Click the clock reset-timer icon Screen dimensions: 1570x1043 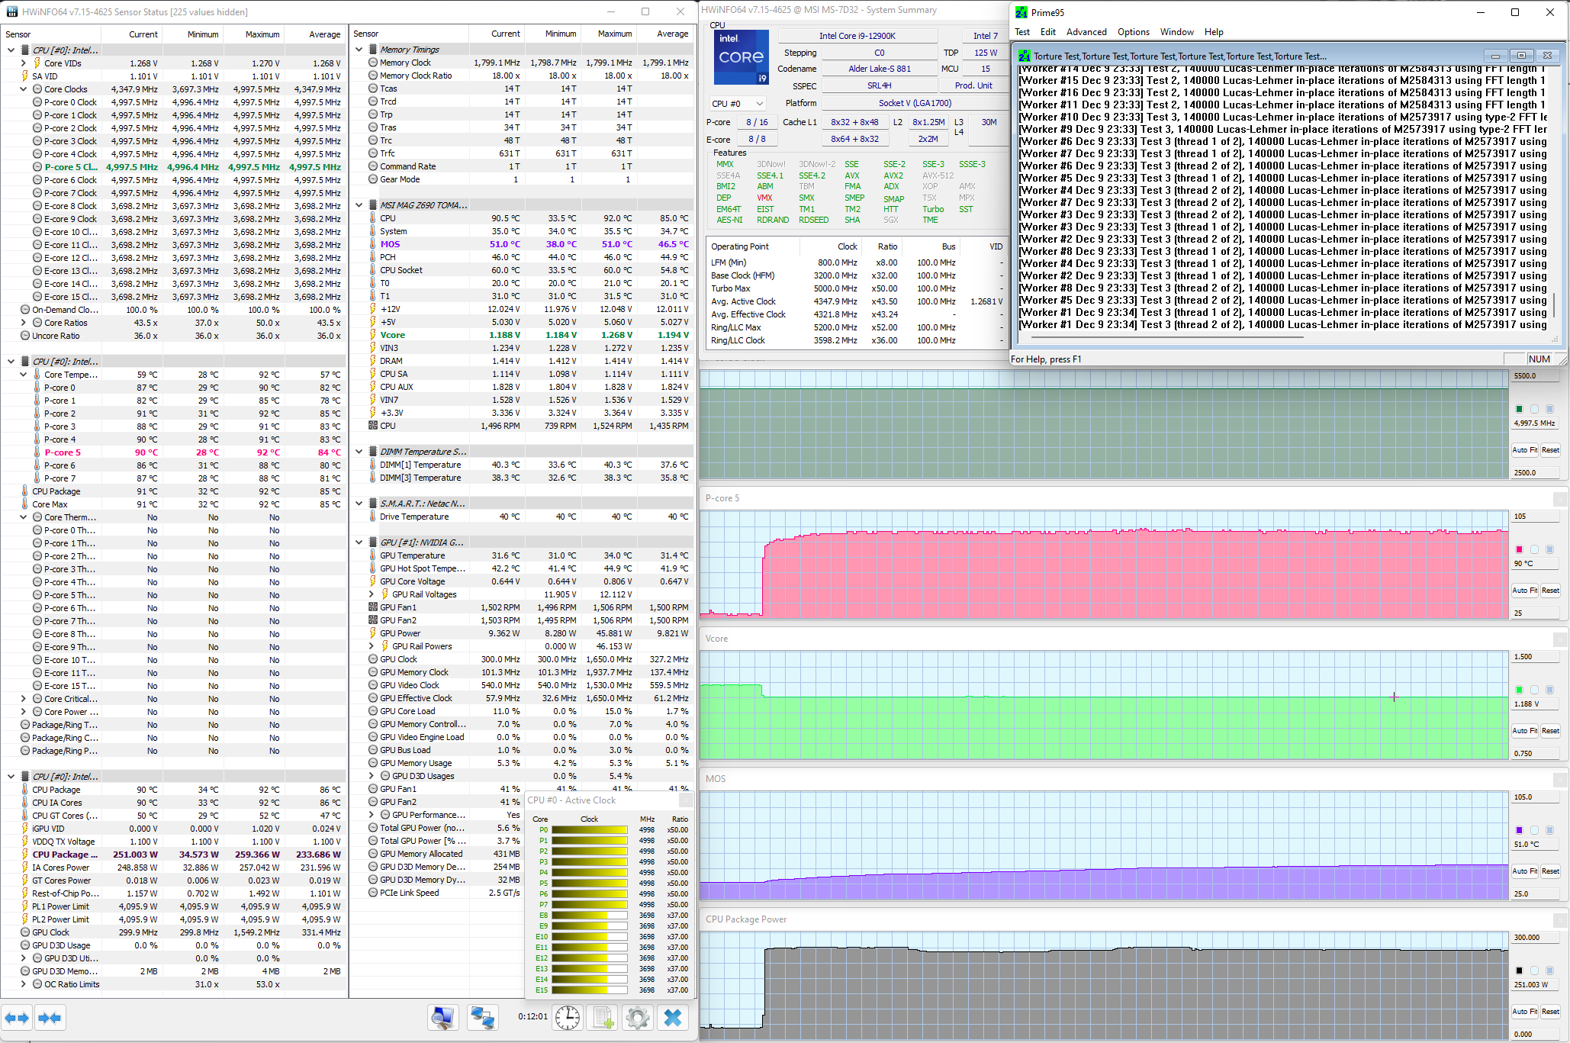pyautogui.click(x=567, y=1017)
